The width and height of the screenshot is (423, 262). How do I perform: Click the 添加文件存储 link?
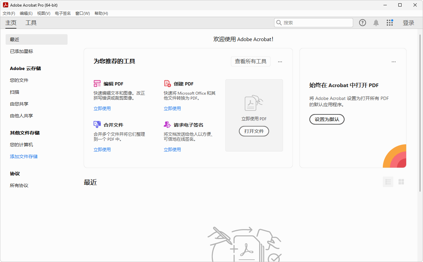click(x=24, y=156)
